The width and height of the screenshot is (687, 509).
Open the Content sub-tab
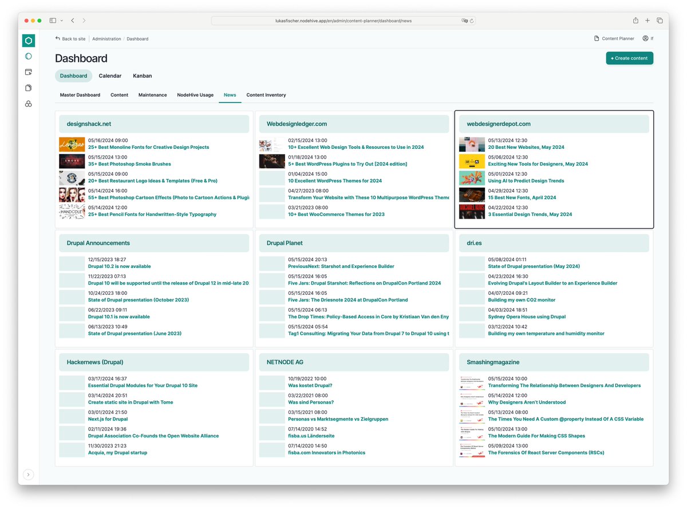coord(120,95)
